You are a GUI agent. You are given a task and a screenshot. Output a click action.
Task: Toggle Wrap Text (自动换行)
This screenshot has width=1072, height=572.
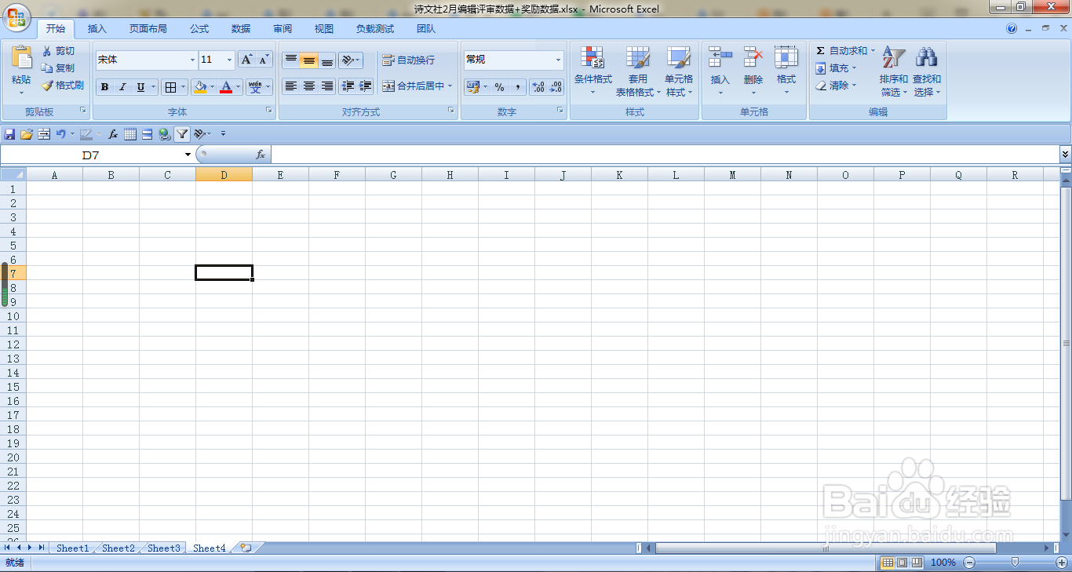coord(408,60)
